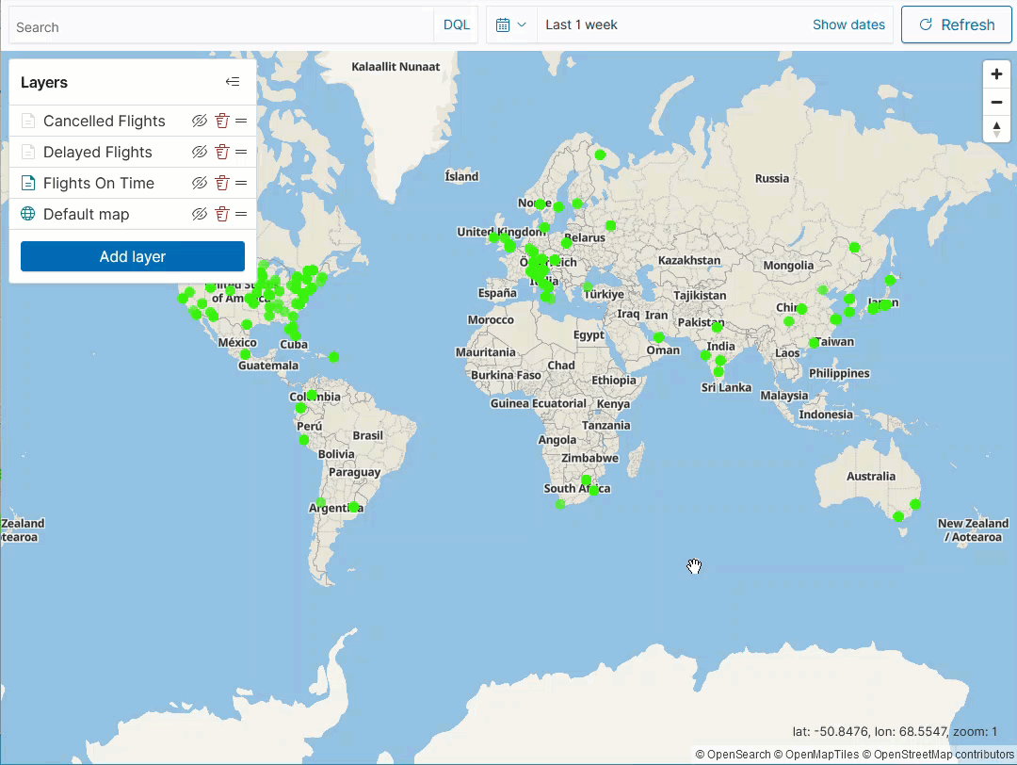Viewport: 1017px width, 765px height.
Task: Click the Russia label on the map
Action: 772,178
